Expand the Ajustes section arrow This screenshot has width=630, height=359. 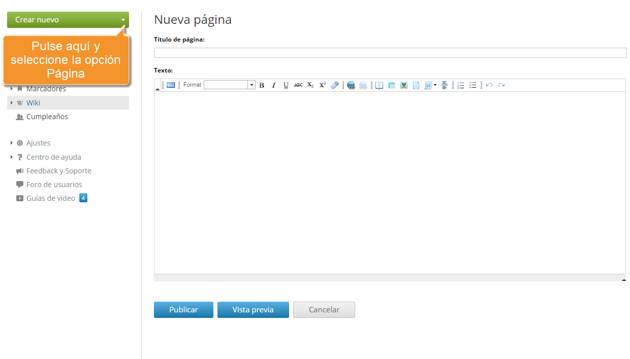[x=12, y=143]
